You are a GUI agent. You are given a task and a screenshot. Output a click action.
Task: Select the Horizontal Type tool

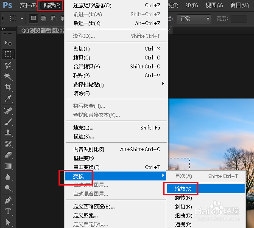pos(8,211)
